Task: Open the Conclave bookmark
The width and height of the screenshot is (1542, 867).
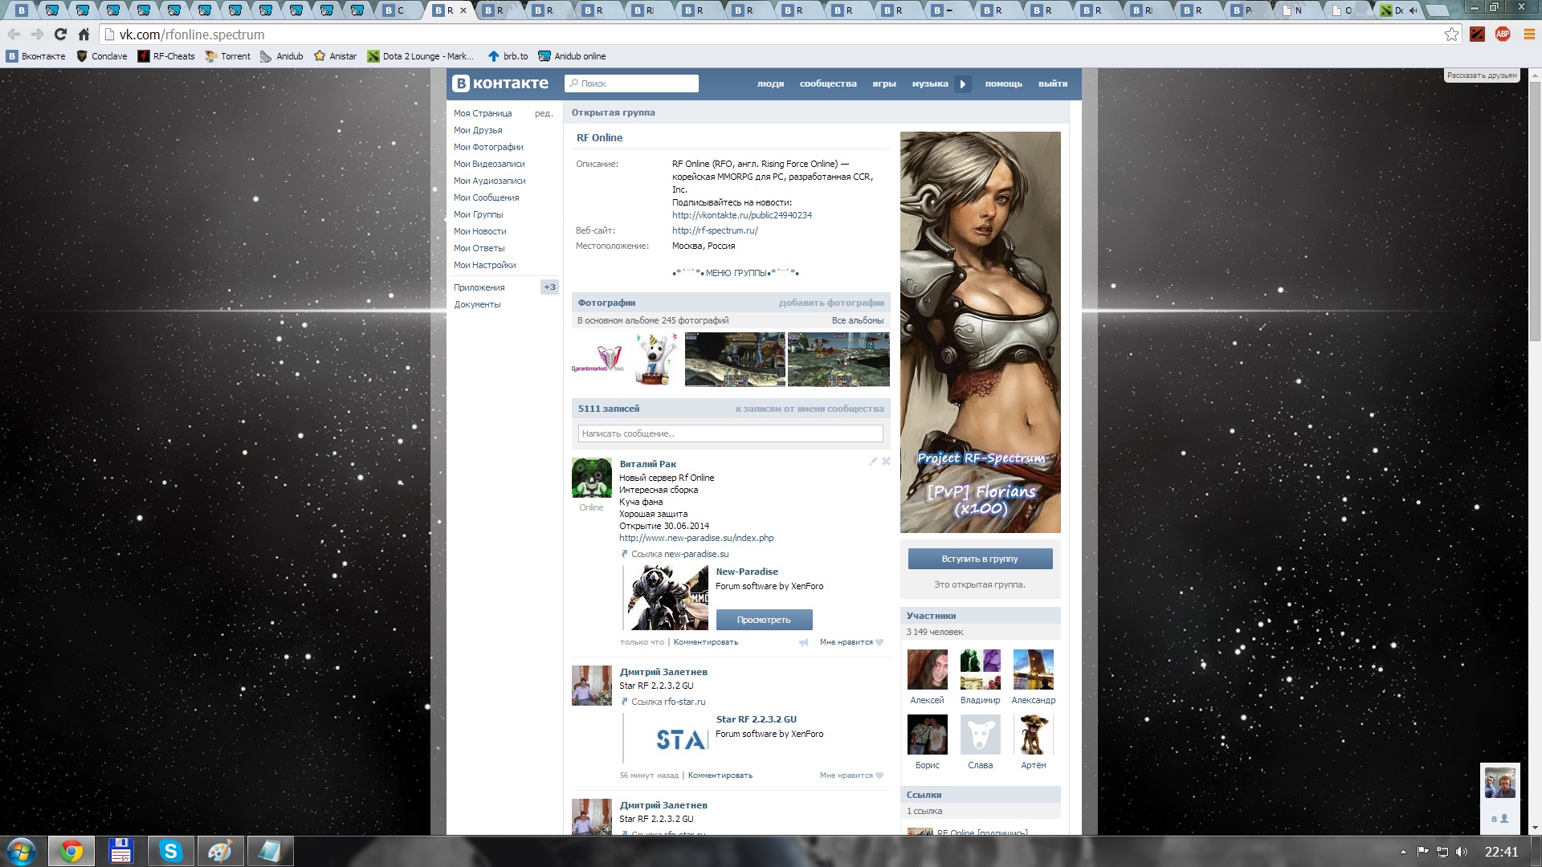Action: click(102, 56)
